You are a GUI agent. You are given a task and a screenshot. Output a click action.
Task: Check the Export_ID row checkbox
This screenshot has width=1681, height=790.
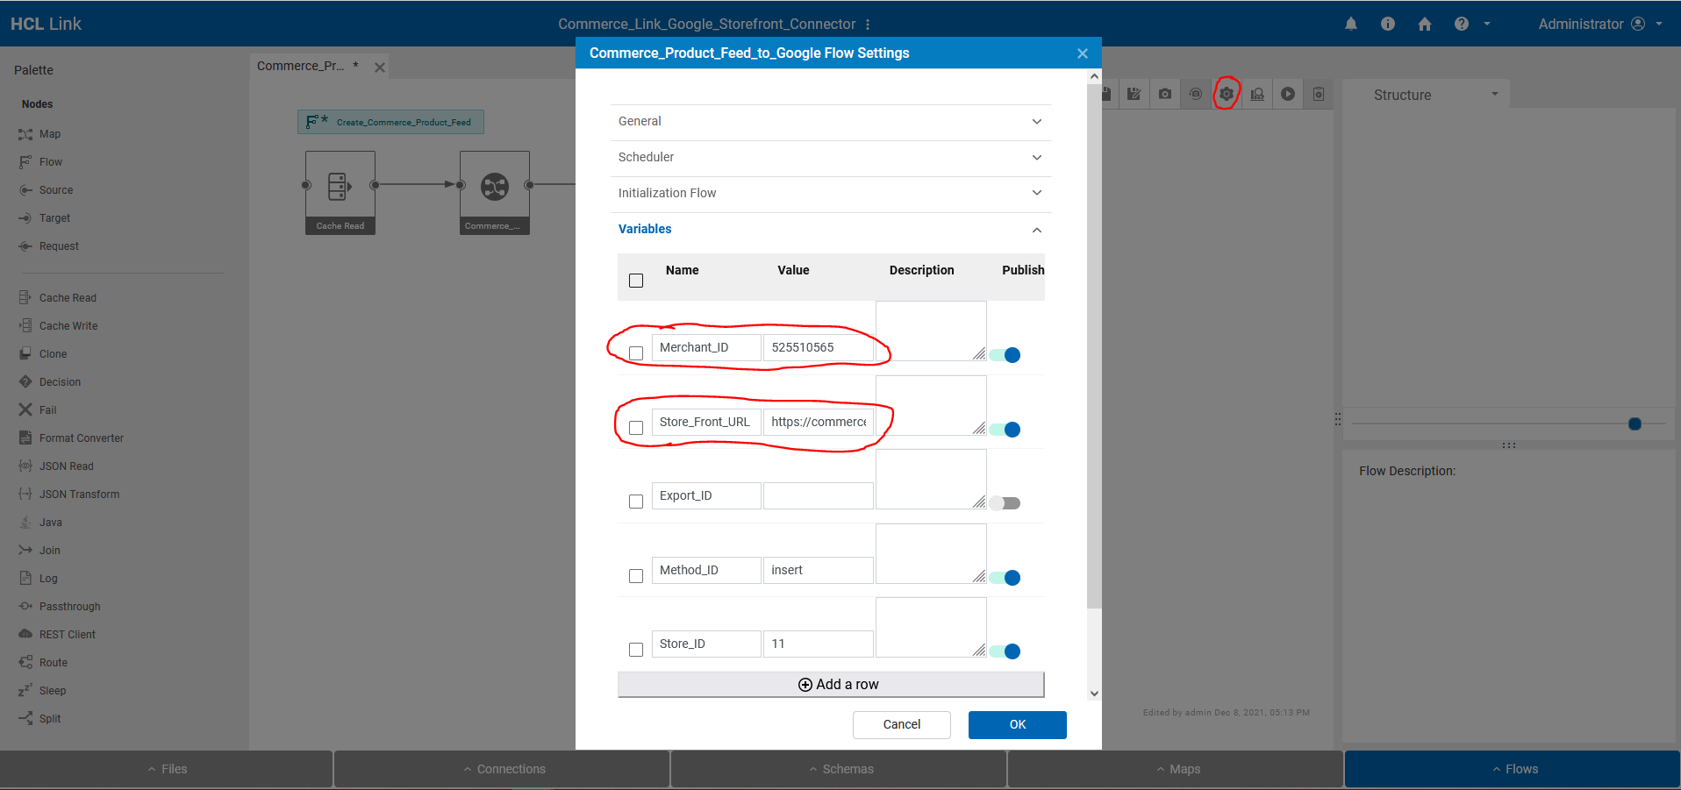click(x=636, y=502)
